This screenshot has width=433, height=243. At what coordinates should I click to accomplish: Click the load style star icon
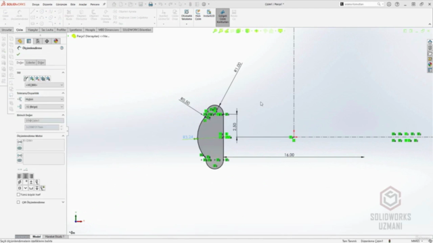[48, 78]
